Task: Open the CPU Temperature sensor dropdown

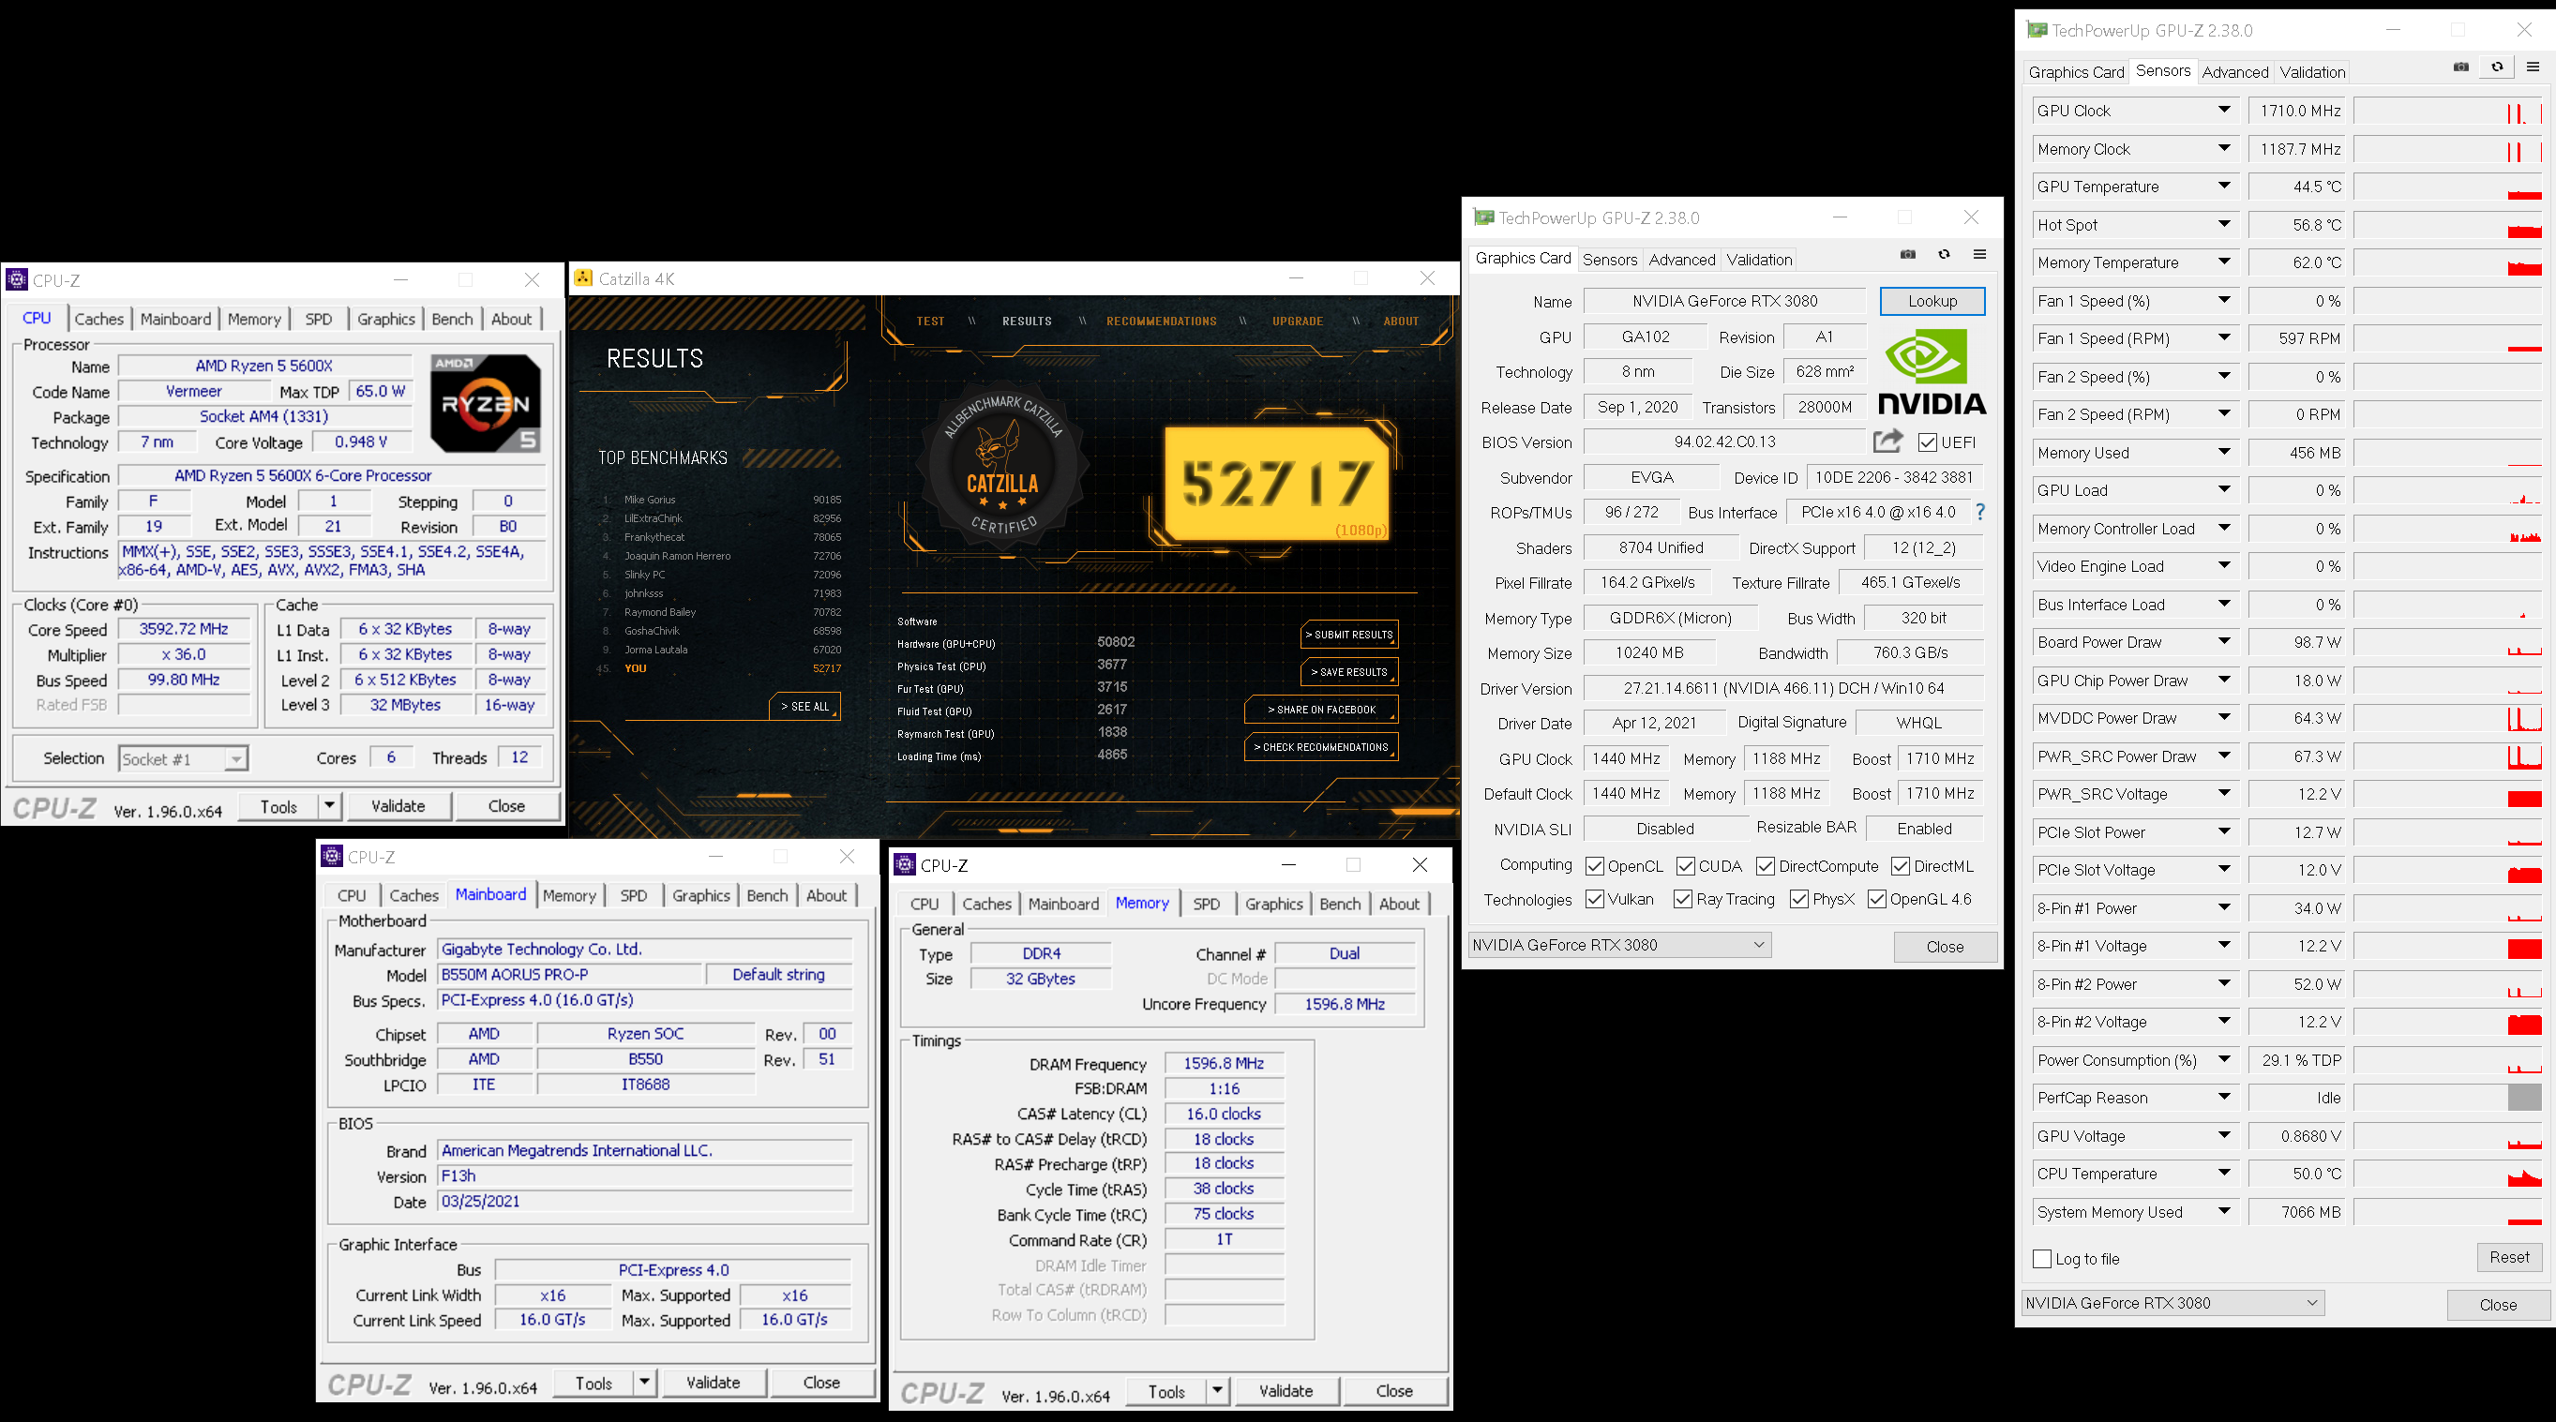Action: (x=2225, y=1173)
